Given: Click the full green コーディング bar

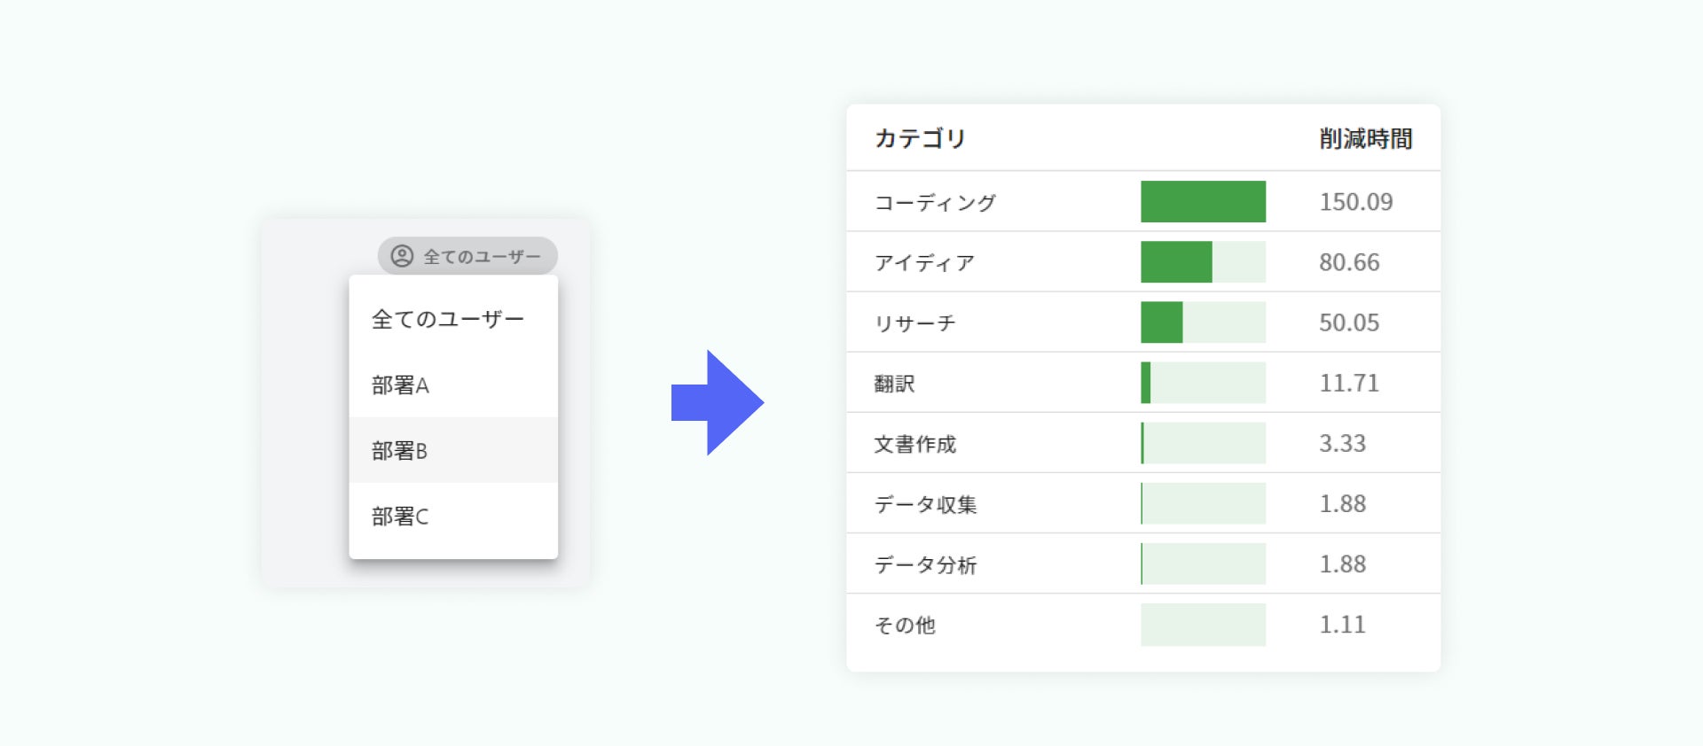Looking at the screenshot, I should tap(1203, 202).
